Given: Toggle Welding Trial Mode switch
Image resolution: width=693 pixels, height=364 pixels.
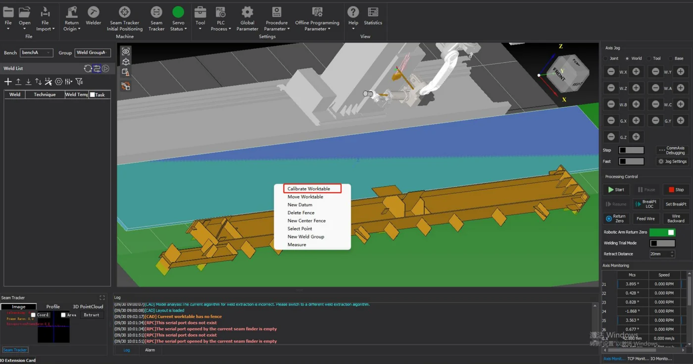Looking at the screenshot, I should (662, 243).
